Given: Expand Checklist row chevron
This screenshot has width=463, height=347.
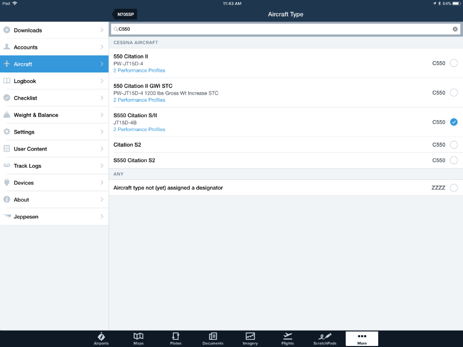Looking at the screenshot, I should coord(102,98).
